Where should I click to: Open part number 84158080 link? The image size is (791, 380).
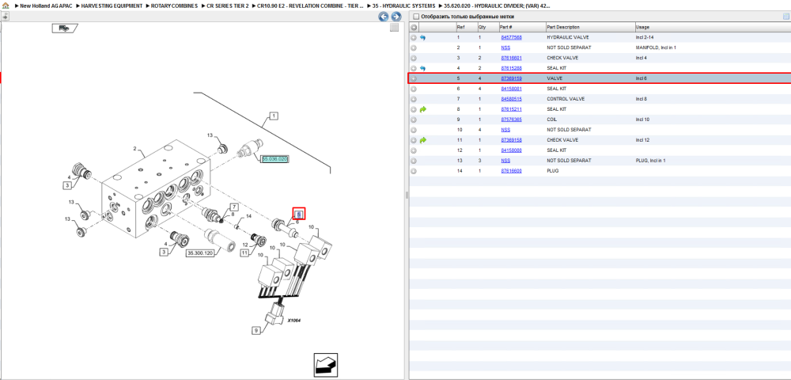(511, 150)
